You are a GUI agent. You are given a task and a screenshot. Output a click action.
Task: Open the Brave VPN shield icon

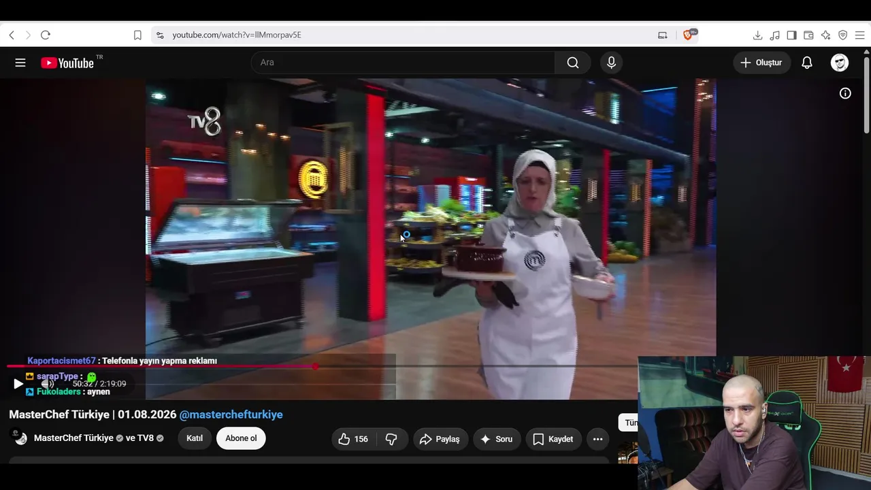tap(842, 35)
